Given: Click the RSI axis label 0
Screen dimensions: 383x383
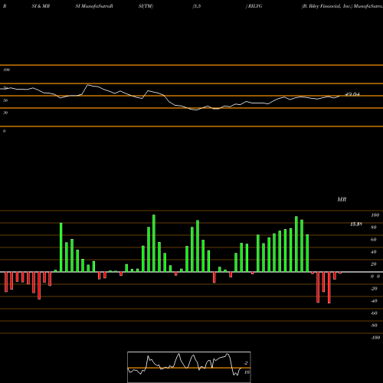Looking at the screenshot, I should click(x=4, y=131).
